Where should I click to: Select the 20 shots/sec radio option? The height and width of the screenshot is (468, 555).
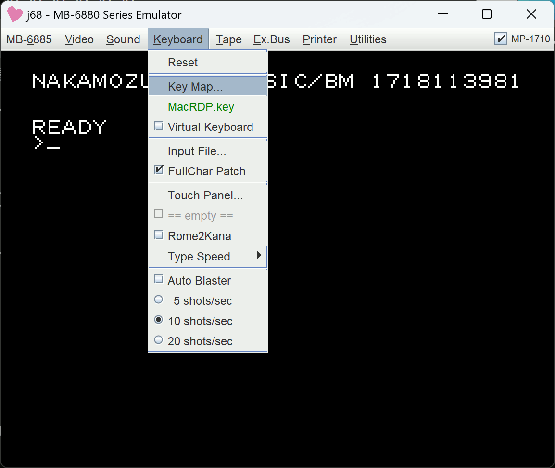click(x=159, y=340)
